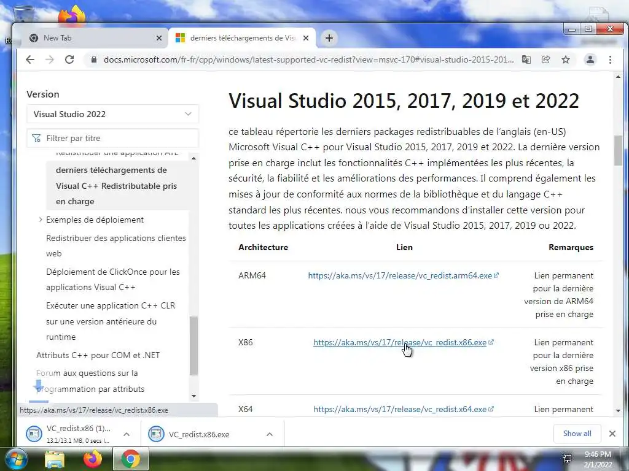Image resolution: width=629 pixels, height=471 pixels.
Task: Open Forum aux questions sur la programmation
Action: coord(90,381)
